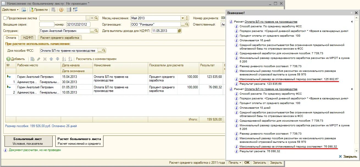Click Рассчитать с комментарием

(96, 59)
